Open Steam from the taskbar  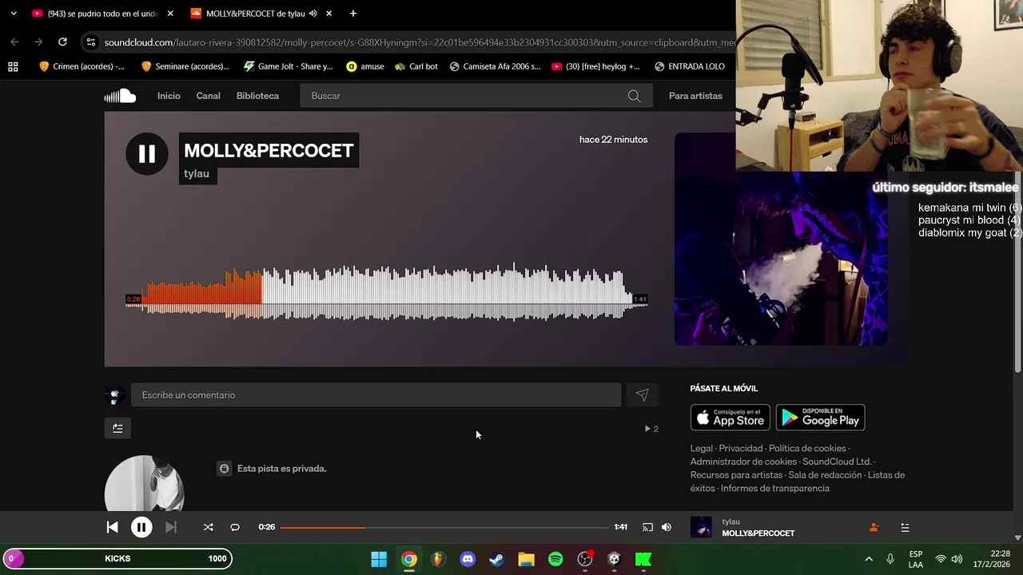496,559
